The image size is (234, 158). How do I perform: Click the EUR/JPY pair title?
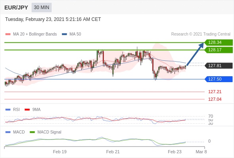16,8
